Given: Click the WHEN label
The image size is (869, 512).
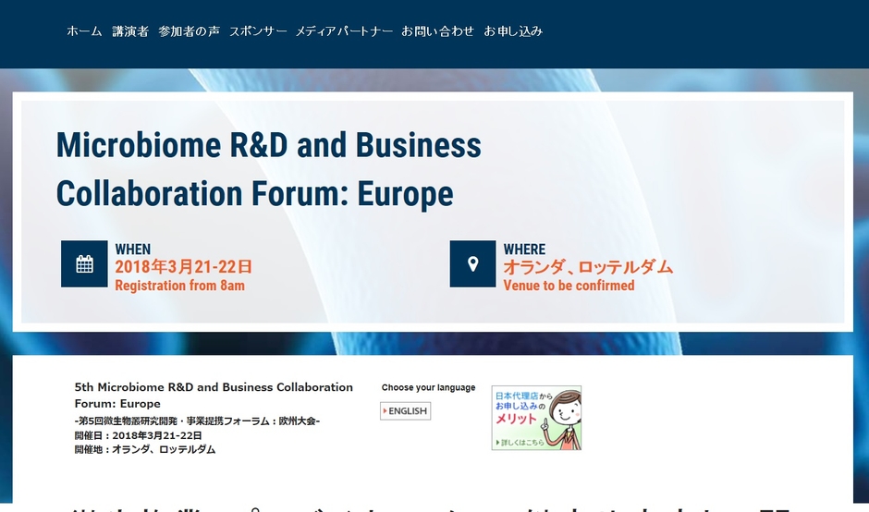Looking at the screenshot, I should 133,250.
